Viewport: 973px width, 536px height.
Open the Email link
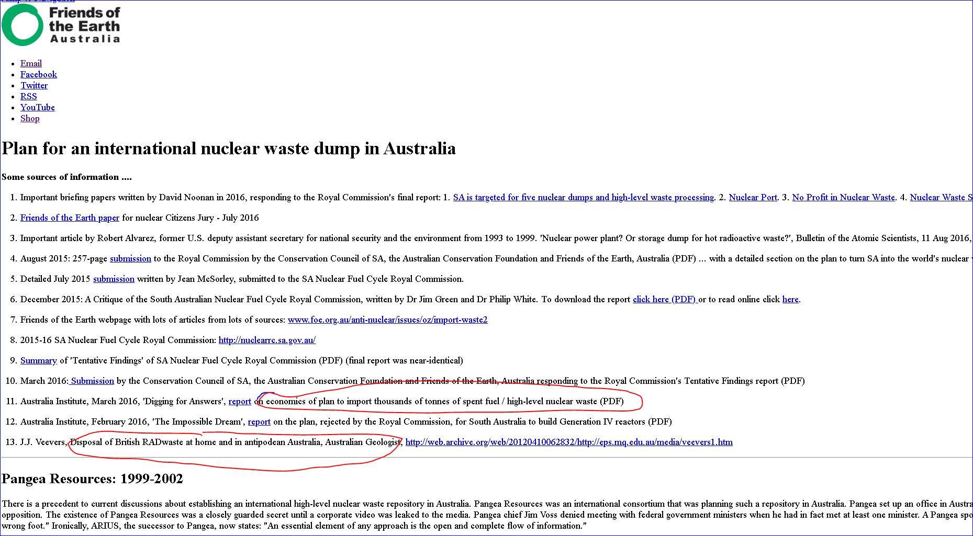pos(31,63)
